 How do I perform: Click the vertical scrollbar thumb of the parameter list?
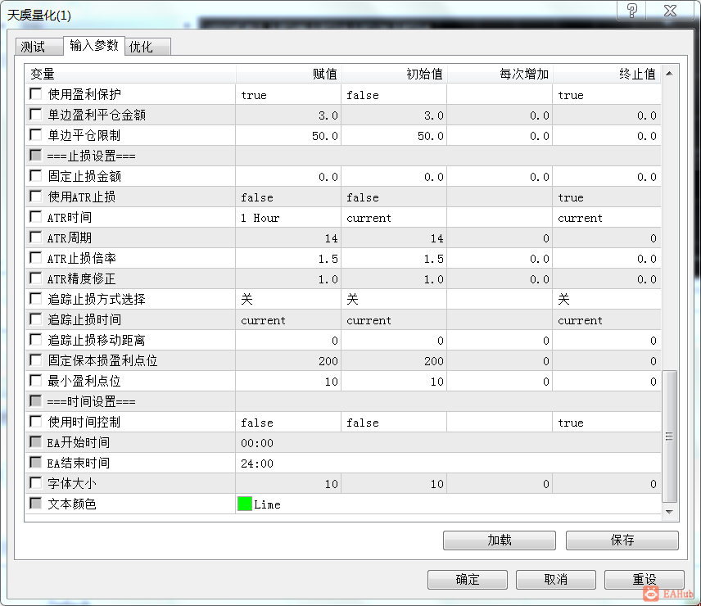point(669,436)
